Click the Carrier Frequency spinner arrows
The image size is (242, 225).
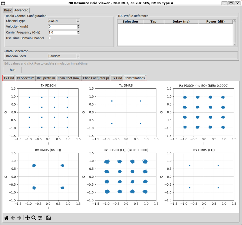pyautogui.click(x=78, y=32)
